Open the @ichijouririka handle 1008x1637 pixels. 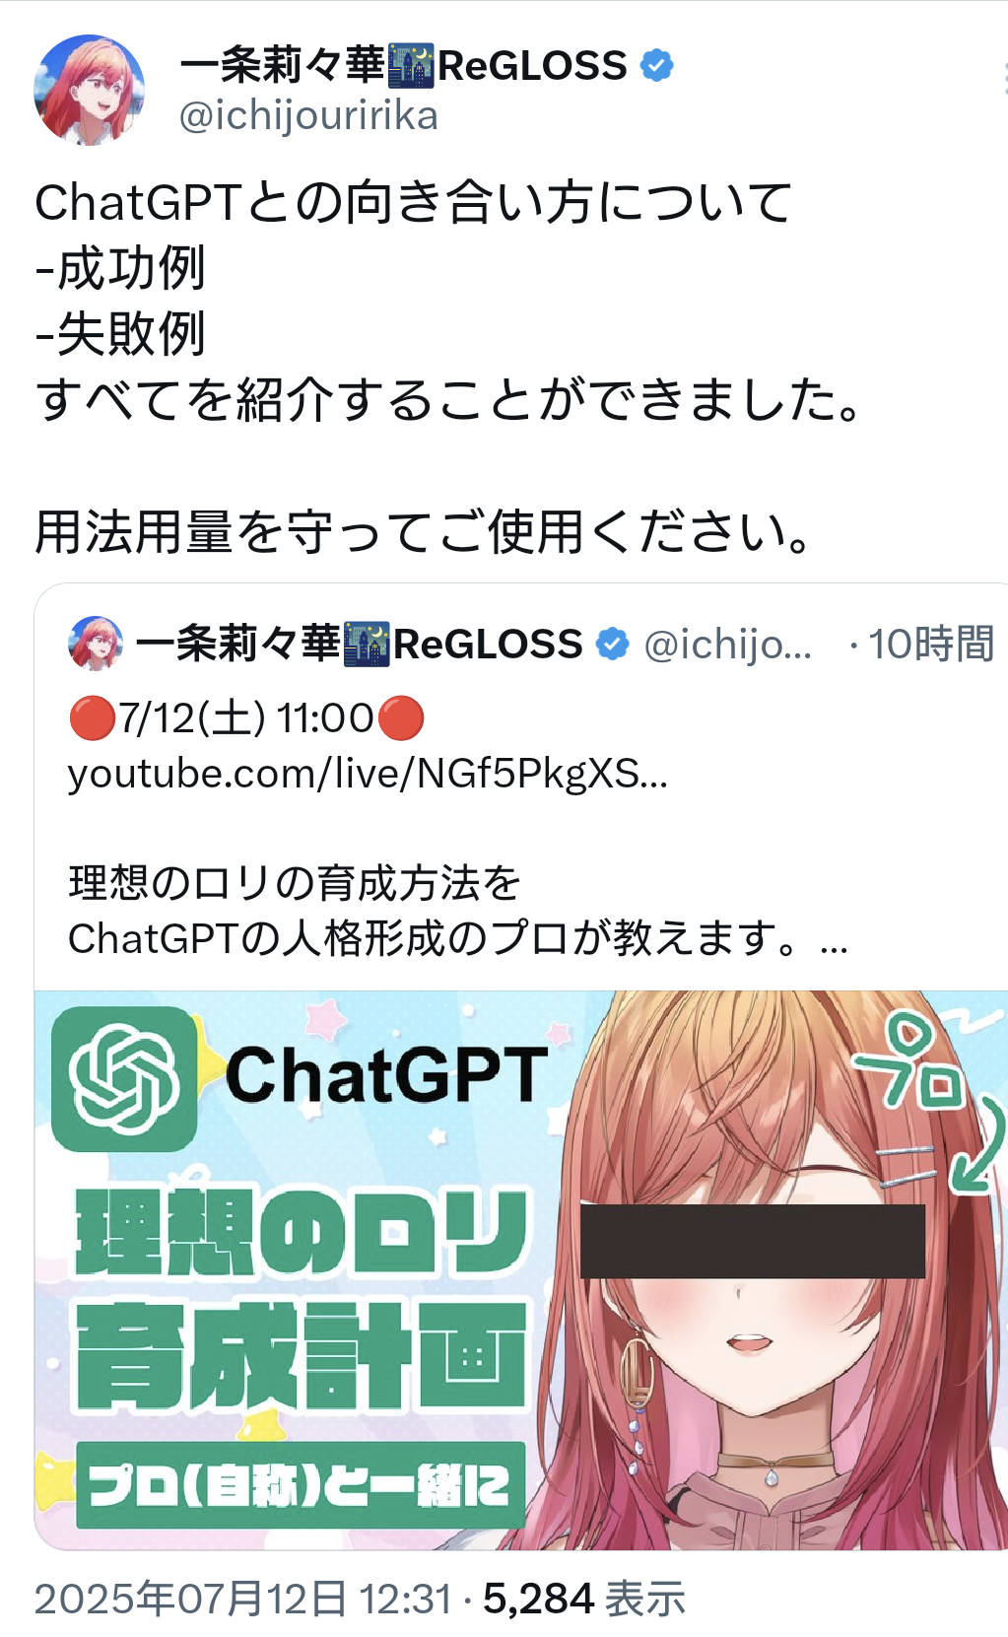pos(308,116)
